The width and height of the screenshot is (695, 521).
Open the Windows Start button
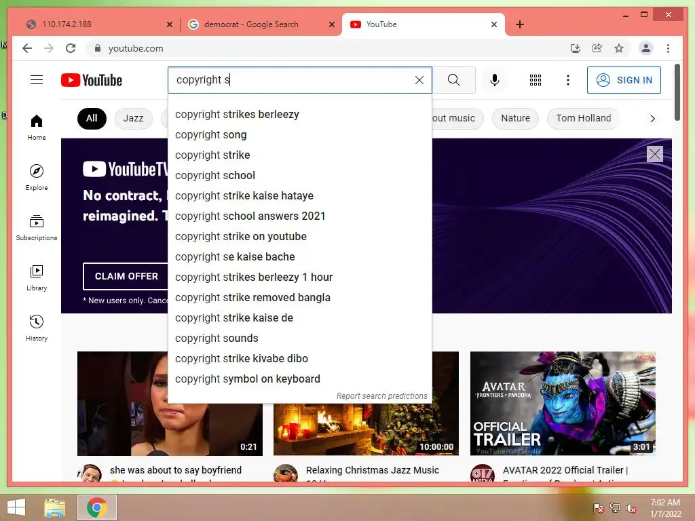coord(16,507)
